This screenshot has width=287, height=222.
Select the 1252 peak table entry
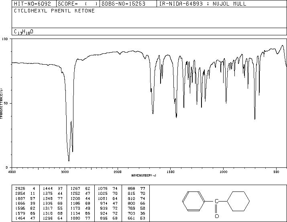[75, 193]
